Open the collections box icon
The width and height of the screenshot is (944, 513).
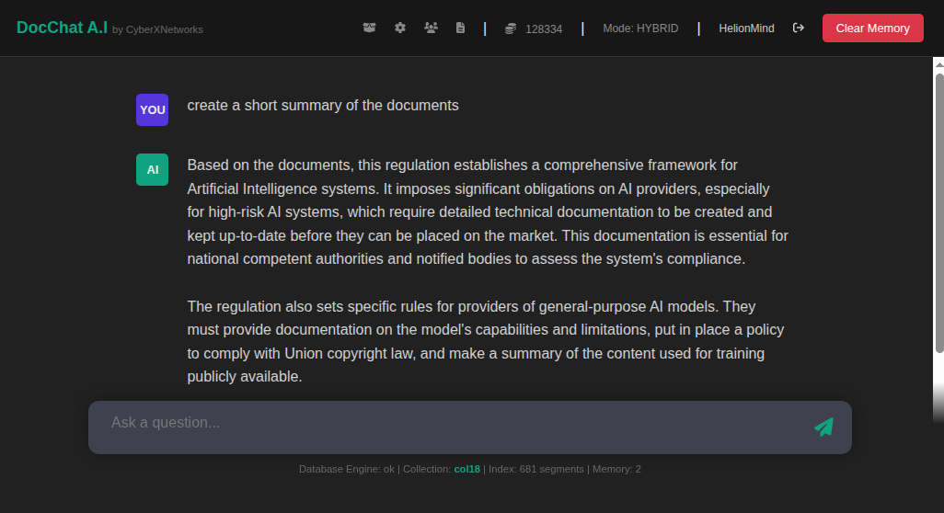click(369, 28)
